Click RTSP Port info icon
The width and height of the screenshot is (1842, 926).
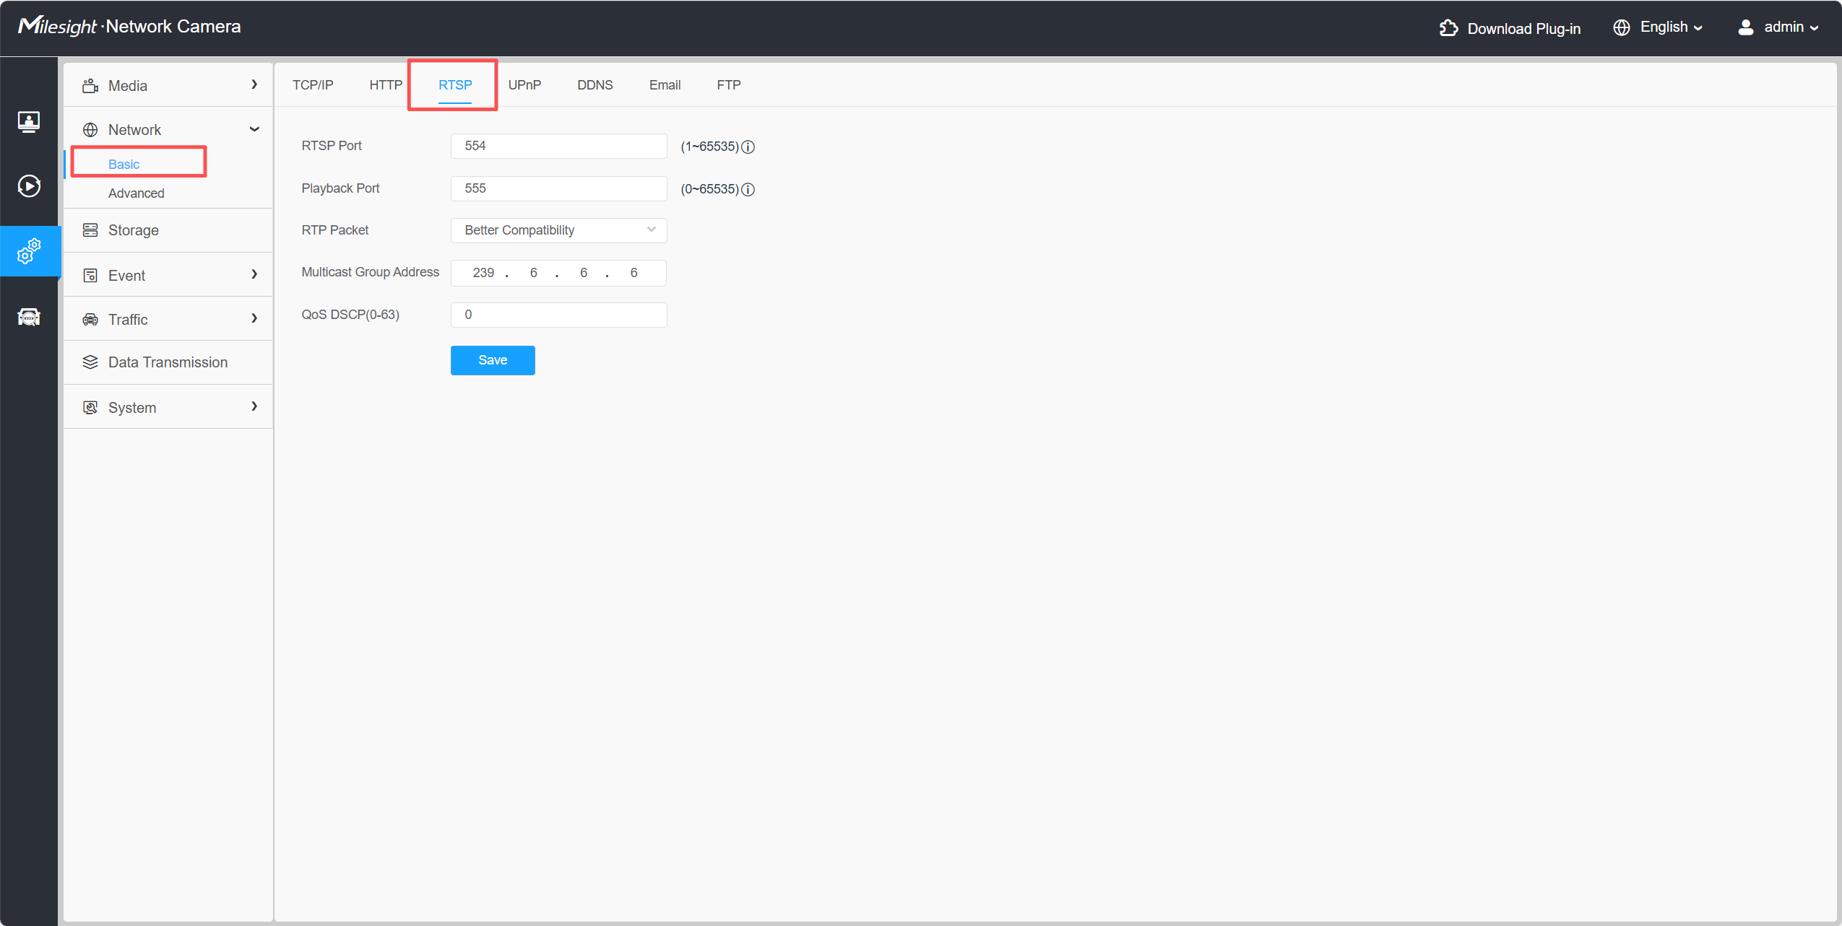click(x=748, y=147)
